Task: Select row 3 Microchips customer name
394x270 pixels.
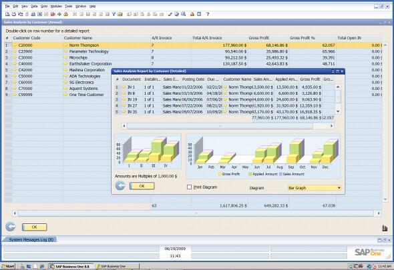Action: 78,57
